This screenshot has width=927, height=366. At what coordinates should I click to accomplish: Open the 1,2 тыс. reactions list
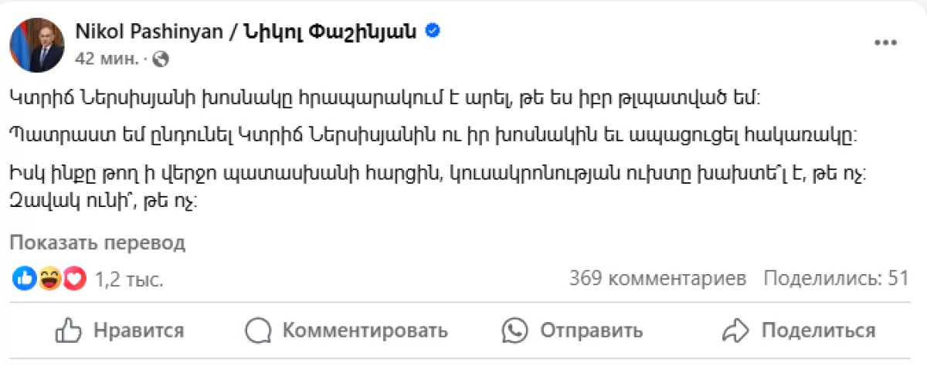[x=128, y=280]
